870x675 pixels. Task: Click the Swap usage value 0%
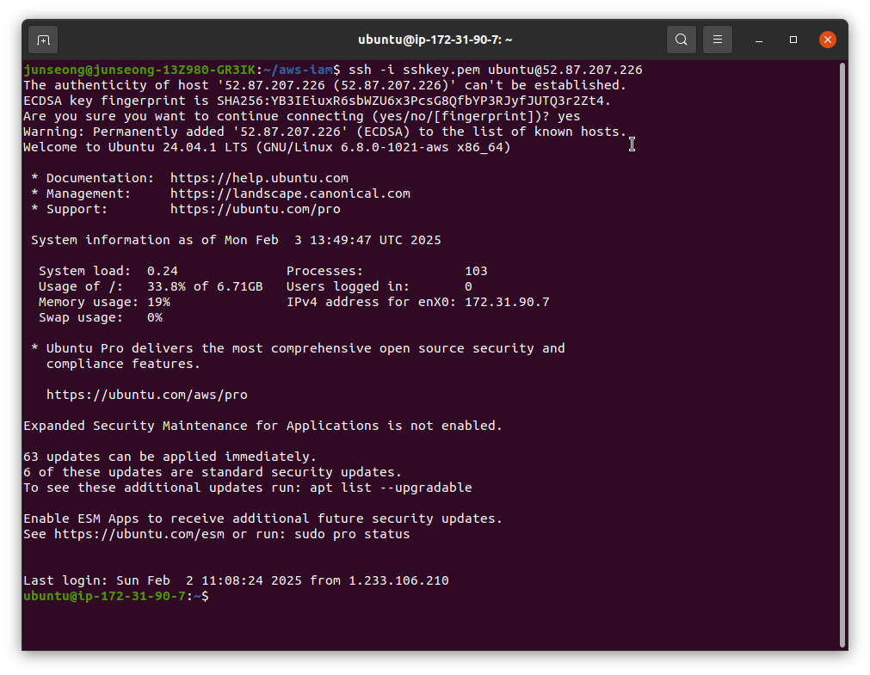click(155, 318)
